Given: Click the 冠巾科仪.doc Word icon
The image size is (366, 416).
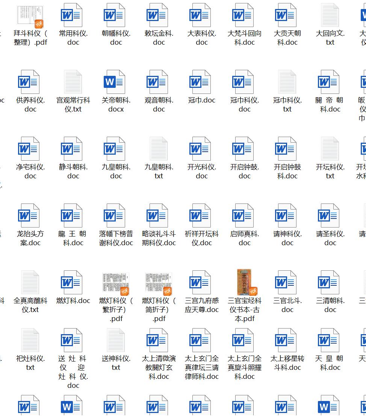Looking at the screenshot, I should pyautogui.click(x=243, y=82).
